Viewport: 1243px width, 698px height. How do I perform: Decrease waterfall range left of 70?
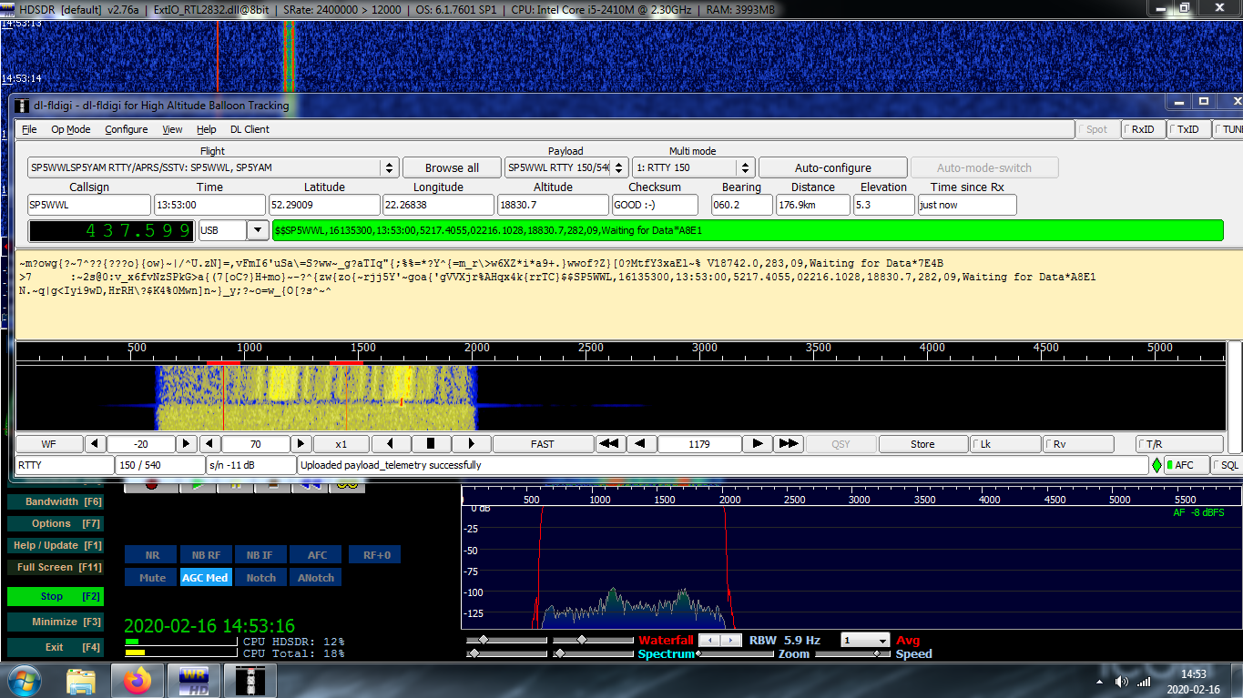(209, 444)
